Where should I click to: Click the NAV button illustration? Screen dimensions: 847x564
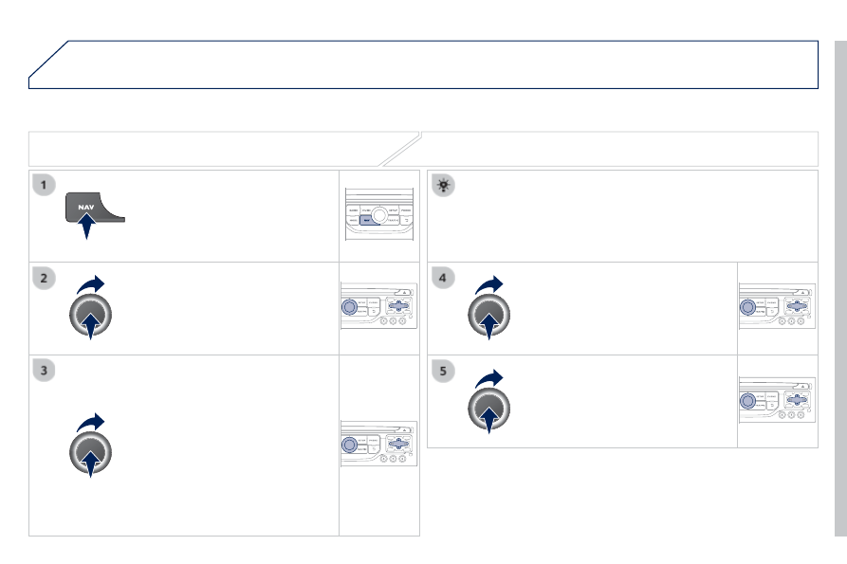click(95, 208)
